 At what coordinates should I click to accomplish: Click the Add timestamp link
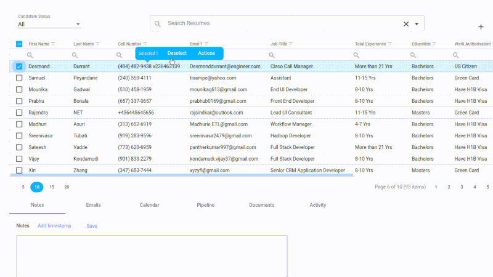(x=54, y=226)
